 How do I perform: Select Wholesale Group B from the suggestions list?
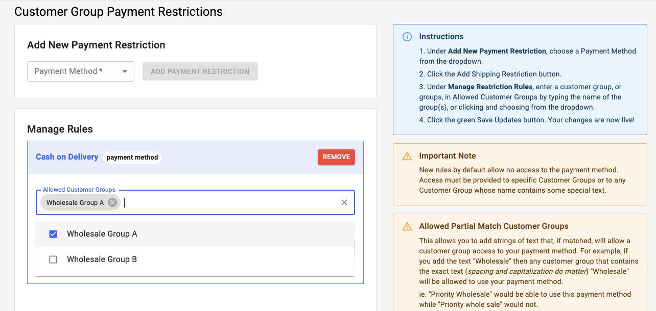[x=102, y=260]
